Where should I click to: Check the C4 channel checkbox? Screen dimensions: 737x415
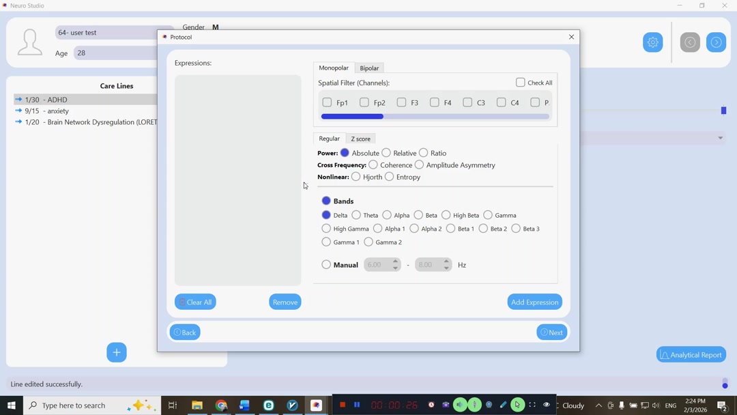tap(502, 102)
